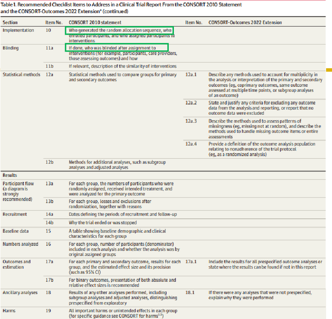Select extension item number '17a.1'

191,262
